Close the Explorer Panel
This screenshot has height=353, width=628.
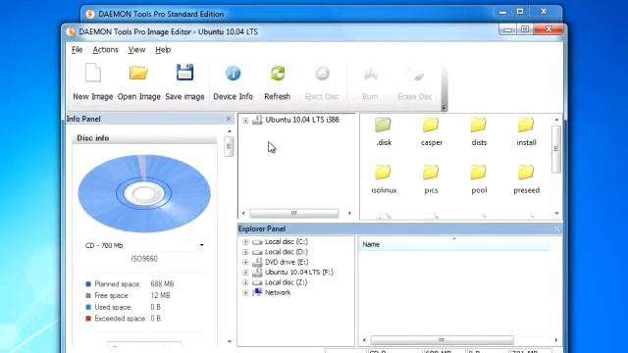[x=557, y=228]
